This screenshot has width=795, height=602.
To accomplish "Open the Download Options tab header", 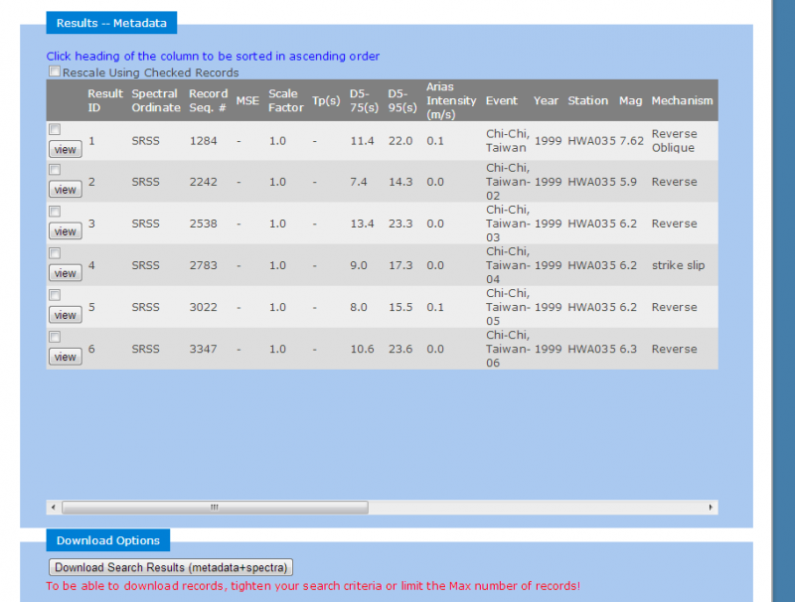I will pos(108,540).
